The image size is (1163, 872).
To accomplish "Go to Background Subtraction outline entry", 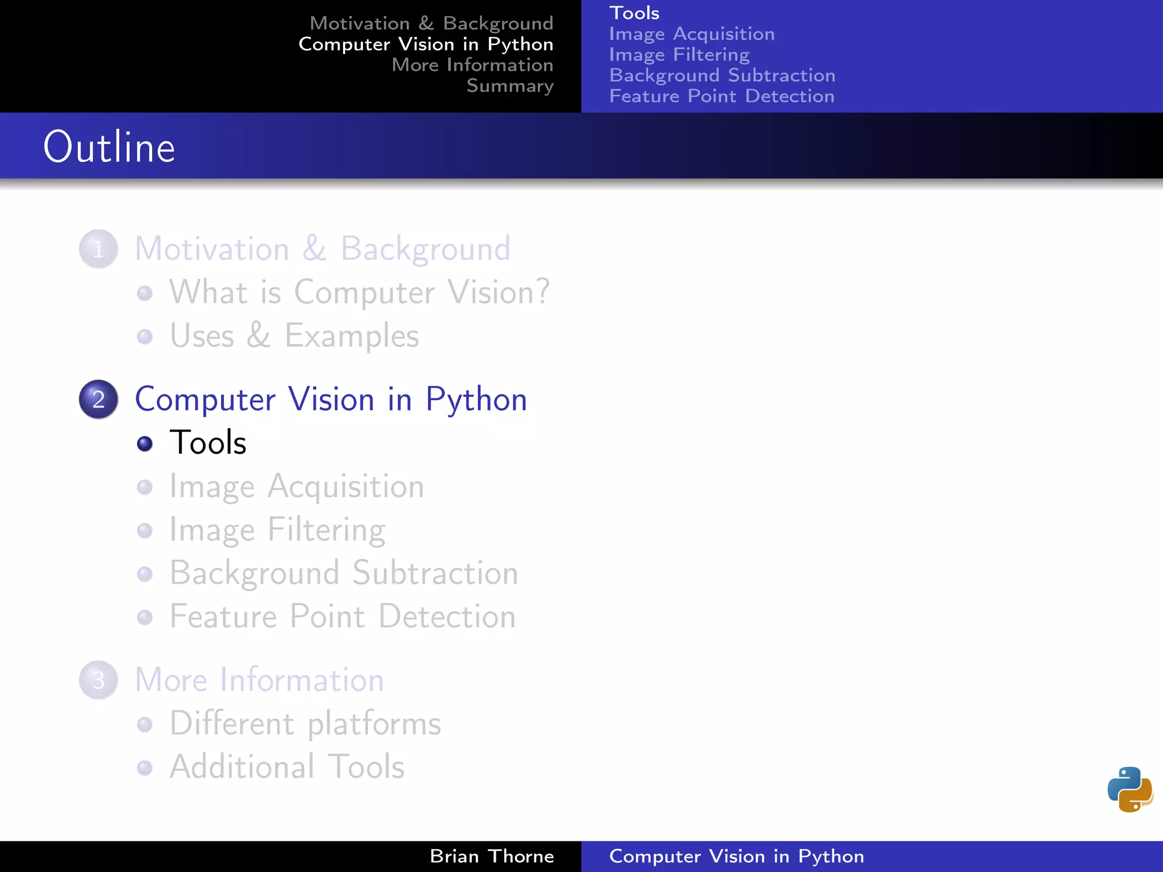I will tap(344, 573).
